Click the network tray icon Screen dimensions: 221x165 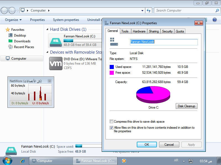[x=190, y=161]
